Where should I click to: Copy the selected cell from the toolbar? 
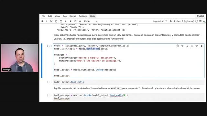point(56,21)
